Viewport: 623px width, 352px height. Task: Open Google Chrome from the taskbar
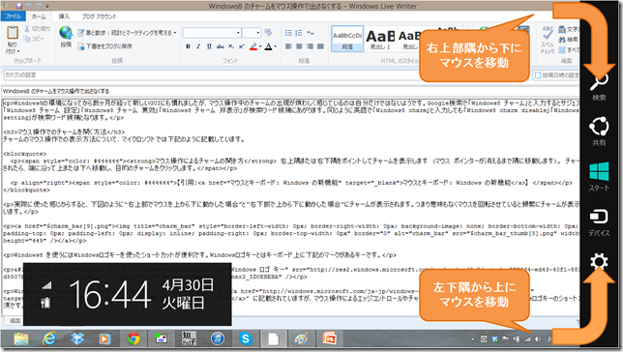click(x=133, y=338)
